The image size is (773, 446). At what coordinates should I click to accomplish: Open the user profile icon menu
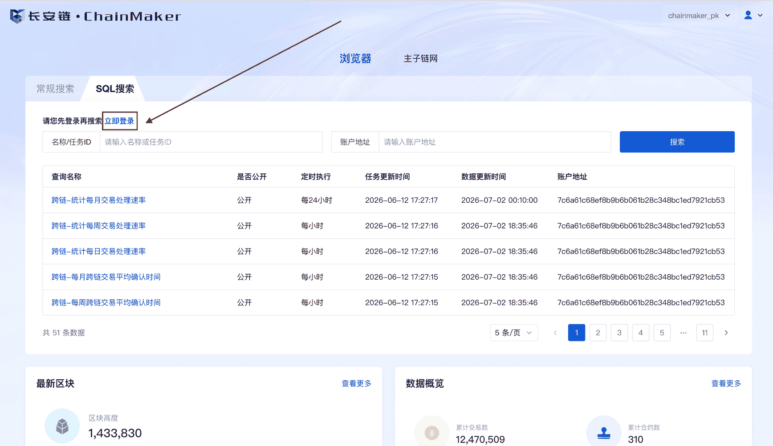point(748,15)
